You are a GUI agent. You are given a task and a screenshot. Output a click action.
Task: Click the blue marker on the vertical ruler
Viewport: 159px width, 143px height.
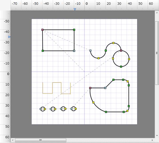pyautogui.click(x=9, y=37)
